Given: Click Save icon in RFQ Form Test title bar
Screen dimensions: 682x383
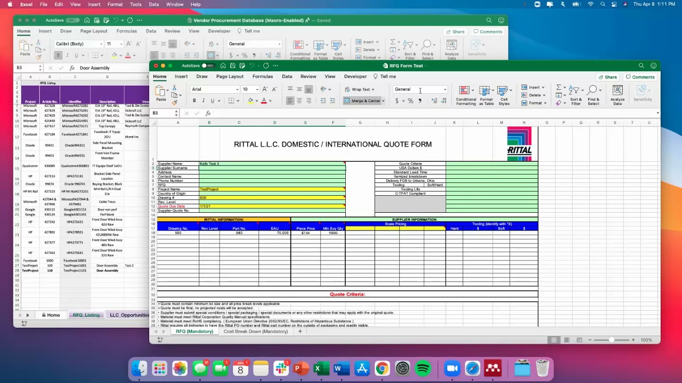Looking at the screenshot, I should click(233, 65).
